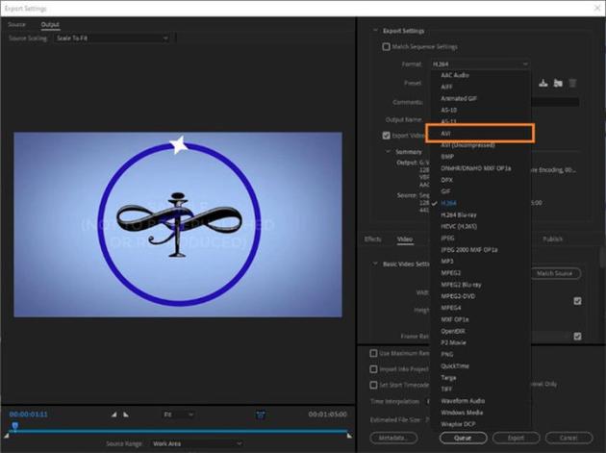The height and width of the screenshot is (453, 606).
Task: Collapse the Basic Video Settings section
Action: pos(375,264)
